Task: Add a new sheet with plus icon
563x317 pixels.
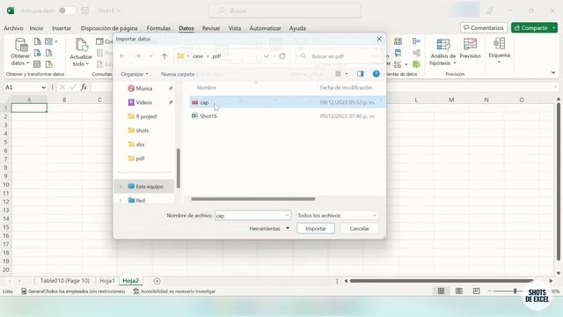Action: pyautogui.click(x=157, y=281)
